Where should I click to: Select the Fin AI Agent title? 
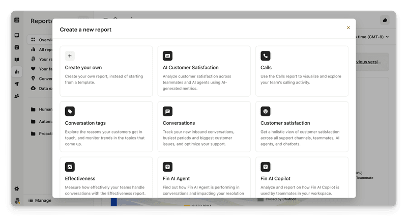(176, 178)
